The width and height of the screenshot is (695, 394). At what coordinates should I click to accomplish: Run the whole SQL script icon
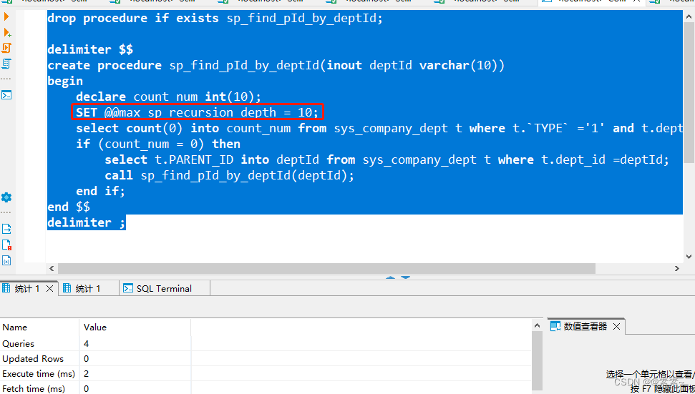[6, 48]
